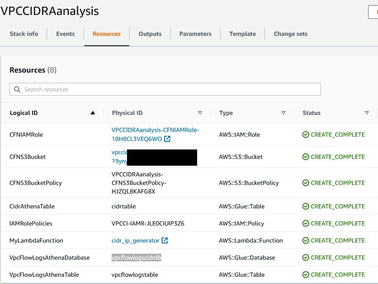
Task: Open the cidr_ip_generator Lambda function link
Action: (136, 240)
